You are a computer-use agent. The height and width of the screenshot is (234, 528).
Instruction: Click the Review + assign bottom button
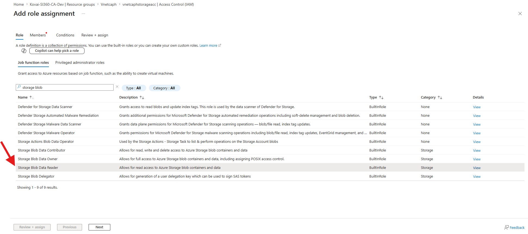tap(32, 227)
